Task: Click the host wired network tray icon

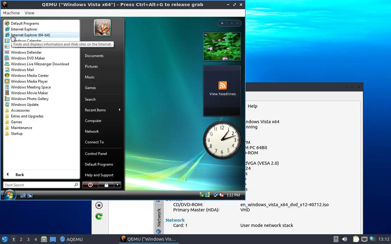Action: coord(364,239)
